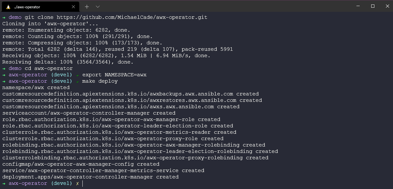Open a new tab with the plus icon
This screenshot has width=393, height=189.
pos(87,6)
